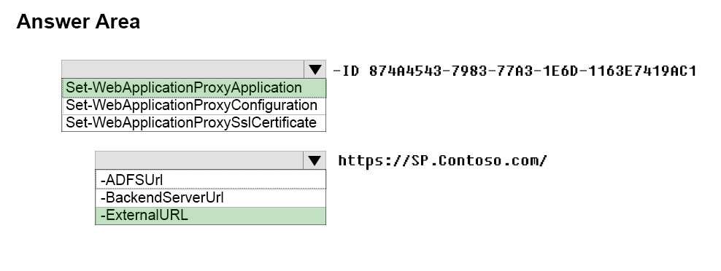
Task: Pick Set-WebApplicationProxySslCertificate option
Action: coord(194,122)
